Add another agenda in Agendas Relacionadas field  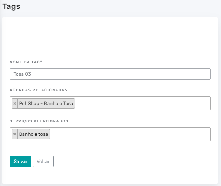coord(142,103)
